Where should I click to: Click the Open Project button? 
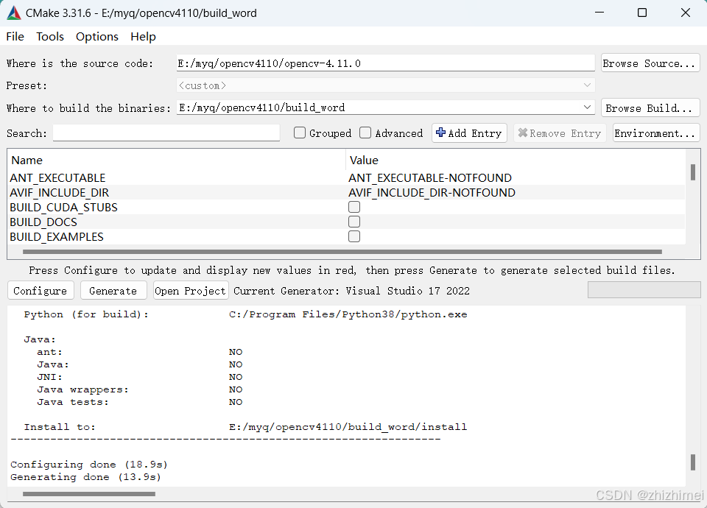191,291
